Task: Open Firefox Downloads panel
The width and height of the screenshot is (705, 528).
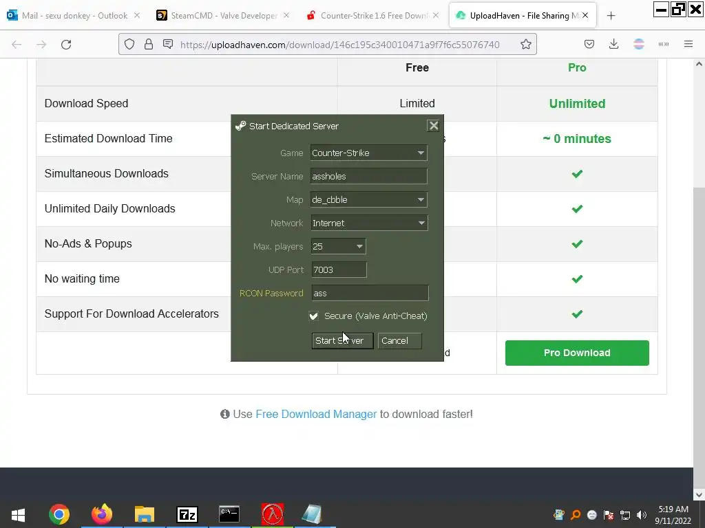Action: click(x=613, y=44)
